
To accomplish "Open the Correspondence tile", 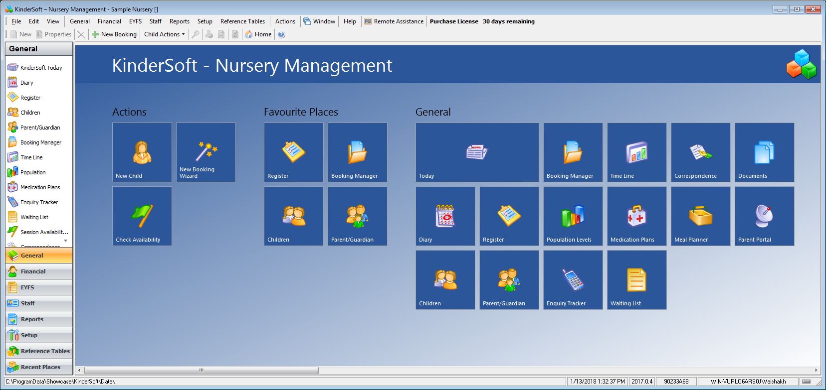I will [x=701, y=152].
